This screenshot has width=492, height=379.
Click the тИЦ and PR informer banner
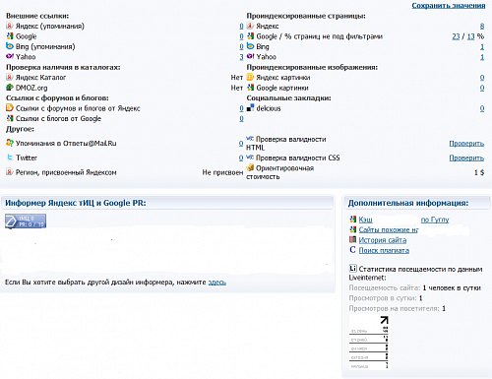point(26,221)
